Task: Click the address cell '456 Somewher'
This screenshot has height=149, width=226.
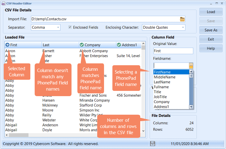Action: [129, 95]
